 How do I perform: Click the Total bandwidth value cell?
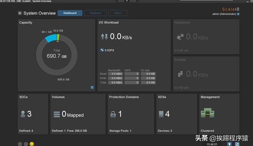115,82
